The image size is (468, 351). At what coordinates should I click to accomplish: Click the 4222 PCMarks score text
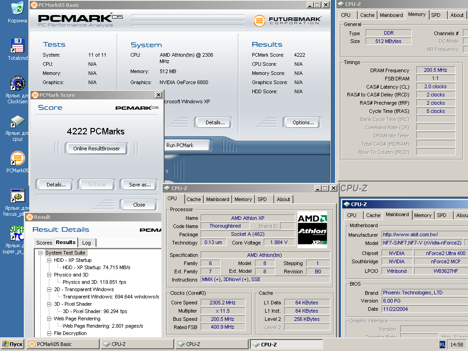(96, 131)
